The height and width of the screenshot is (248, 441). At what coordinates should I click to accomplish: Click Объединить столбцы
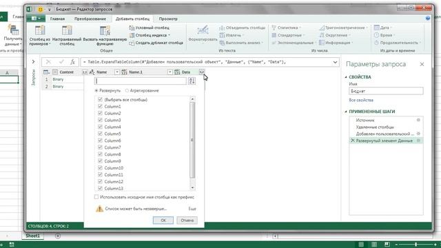(242, 28)
